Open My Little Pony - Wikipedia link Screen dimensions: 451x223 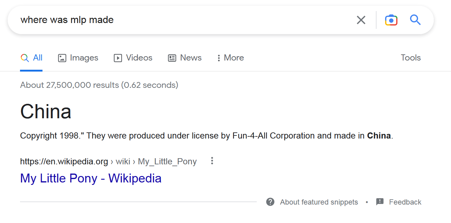coord(91,178)
